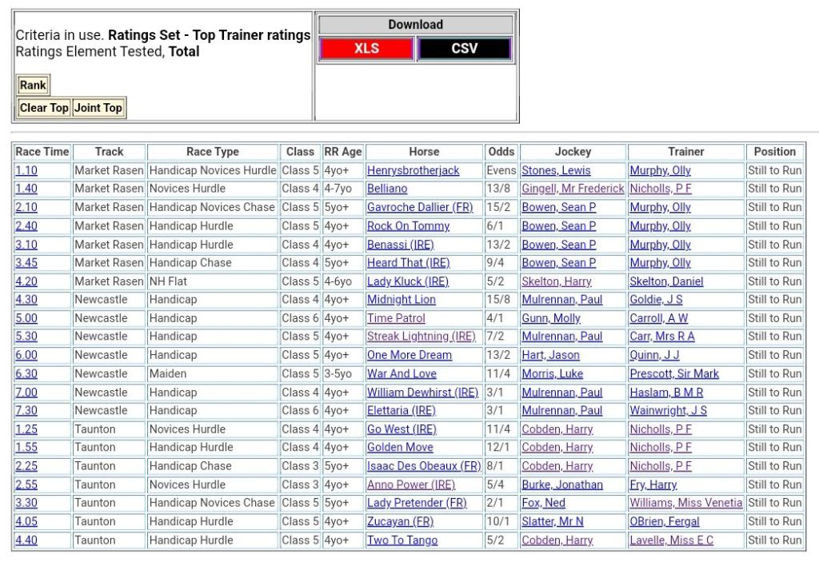819x566 pixels.
Task: Click the Two To Tango horse link
Action: point(402,540)
